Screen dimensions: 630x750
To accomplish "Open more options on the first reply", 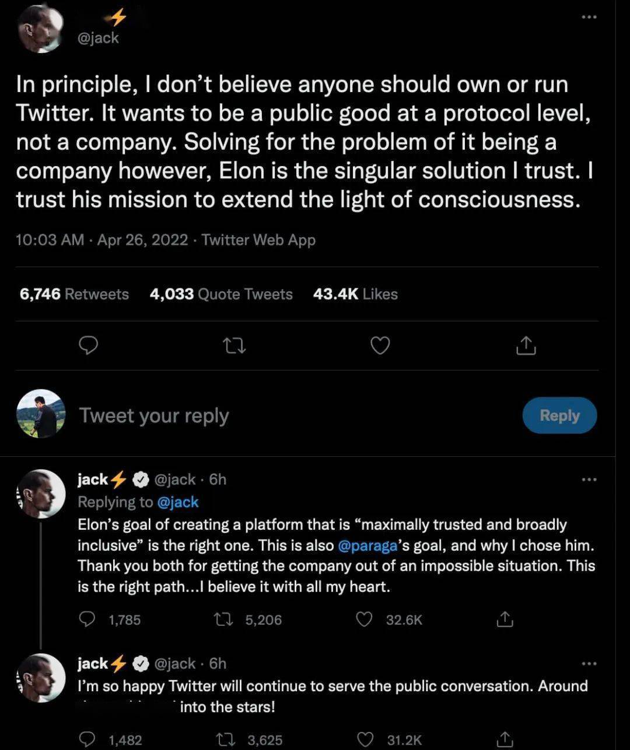I will point(589,480).
